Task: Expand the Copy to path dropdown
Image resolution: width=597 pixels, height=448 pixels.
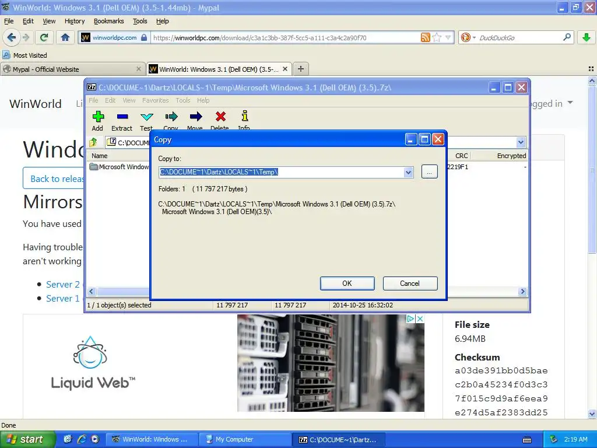Action: (408, 172)
